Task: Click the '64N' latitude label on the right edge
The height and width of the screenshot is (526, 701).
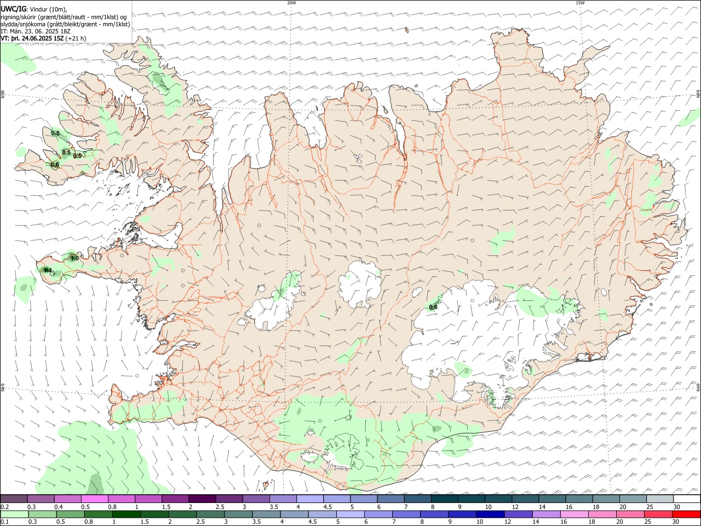Action: click(x=698, y=387)
